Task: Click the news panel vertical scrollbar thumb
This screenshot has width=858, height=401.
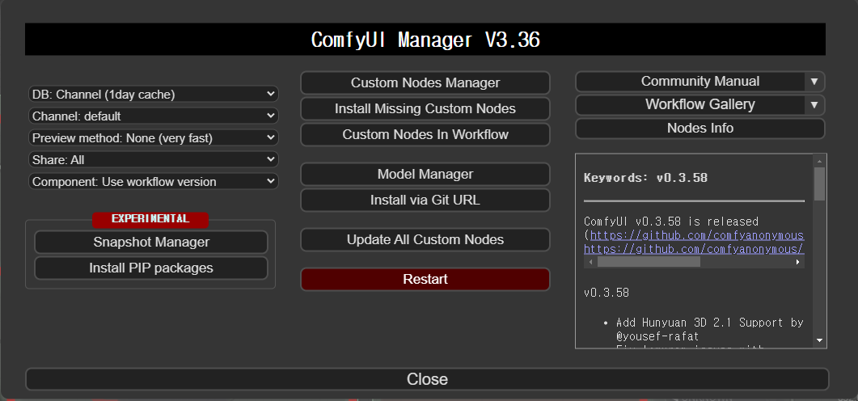Action: pyautogui.click(x=819, y=184)
